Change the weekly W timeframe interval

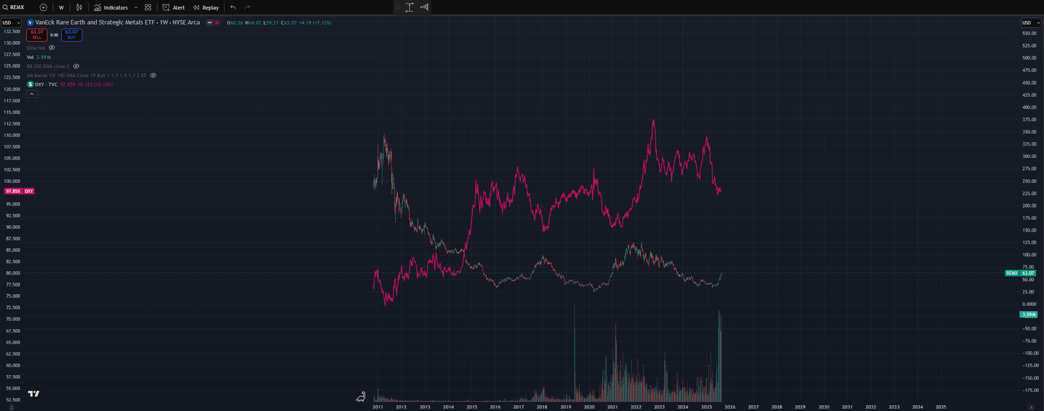pyautogui.click(x=61, y=8)
